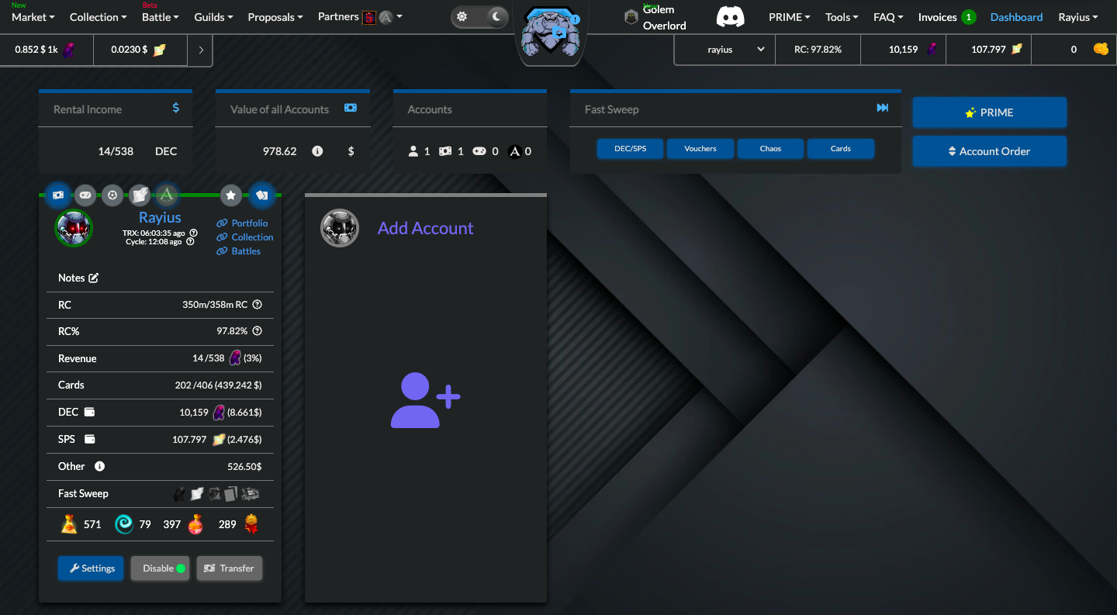
Task: Click the golem site logo
Action: [x=551, y=33]
